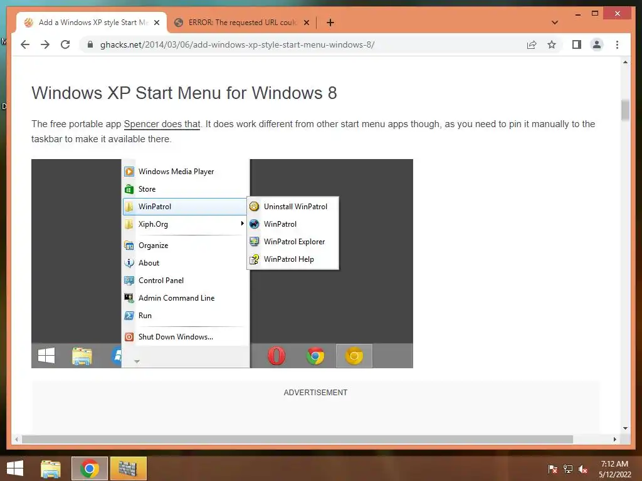This screenshot has width=642, height=481.
Task: Share this page from the address bar
Action: pyautogui.click(x=532, y=44)
